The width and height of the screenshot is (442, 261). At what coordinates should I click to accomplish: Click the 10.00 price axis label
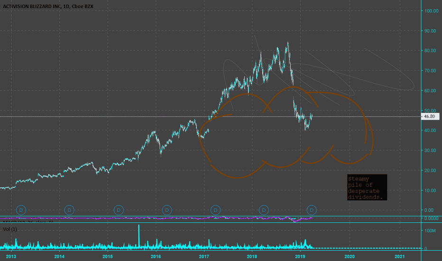point(430,190)
